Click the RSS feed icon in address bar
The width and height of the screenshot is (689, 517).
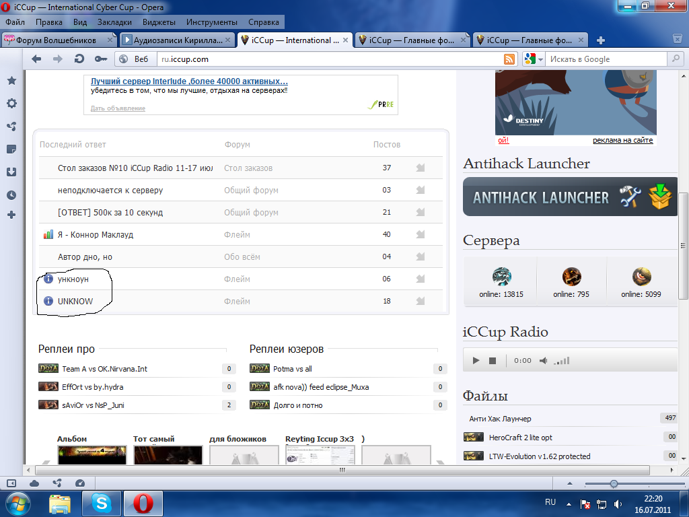[x=509, y=59]
